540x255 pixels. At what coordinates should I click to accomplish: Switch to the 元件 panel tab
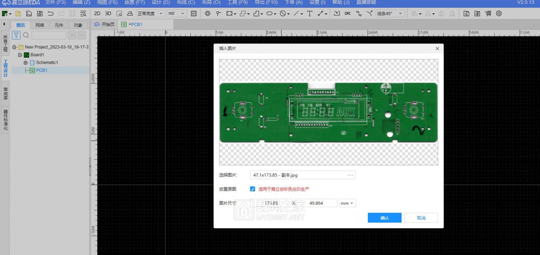point(59,25)
